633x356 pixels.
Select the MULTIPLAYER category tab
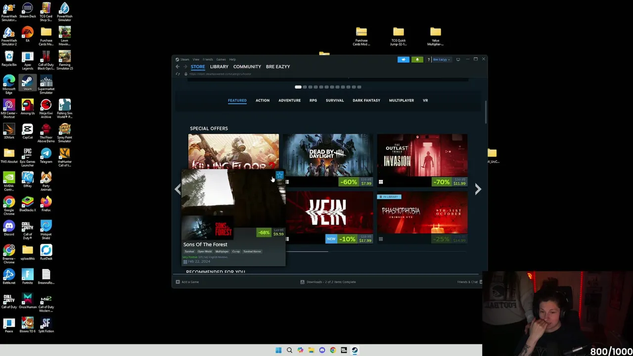[401, 100]
